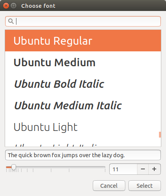Click the Cancel button
Screen dimensions: 166x196
click(109, 186)
